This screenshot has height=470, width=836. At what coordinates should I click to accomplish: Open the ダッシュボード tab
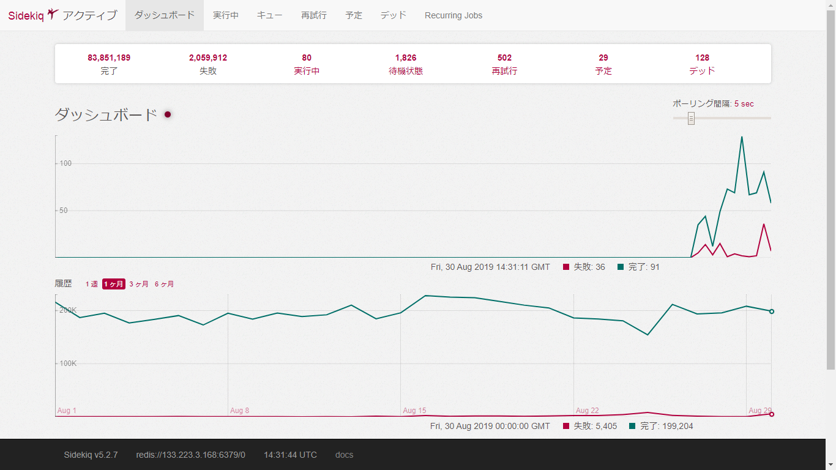point(165,15)
